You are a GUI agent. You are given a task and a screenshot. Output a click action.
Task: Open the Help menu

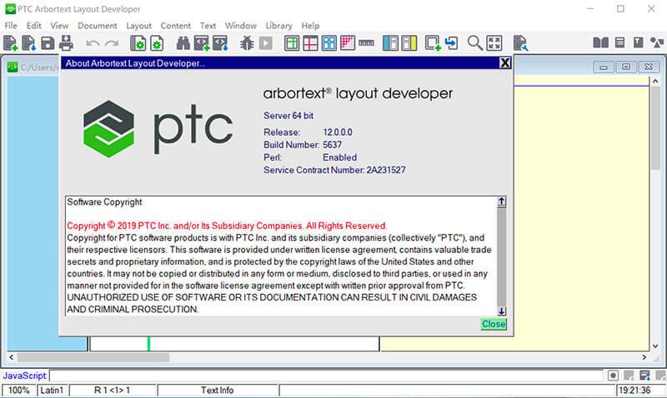pyautogui.click(x=310, y=26)
